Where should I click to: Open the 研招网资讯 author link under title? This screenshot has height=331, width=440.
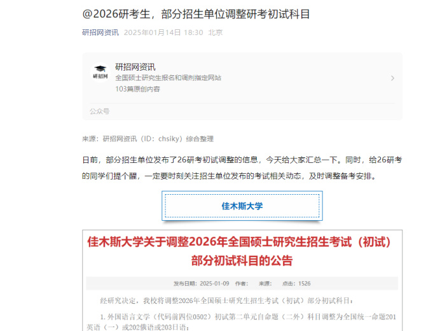coord(100,32)
